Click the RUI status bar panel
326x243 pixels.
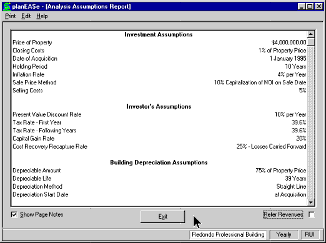(310, 235)
